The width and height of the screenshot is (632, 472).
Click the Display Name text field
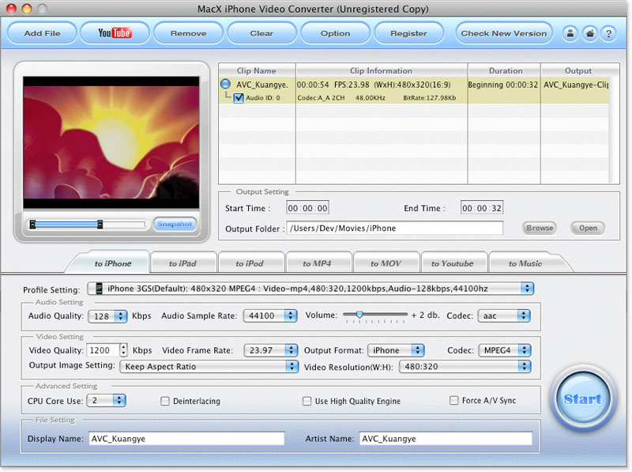click(x=184, y=438)
